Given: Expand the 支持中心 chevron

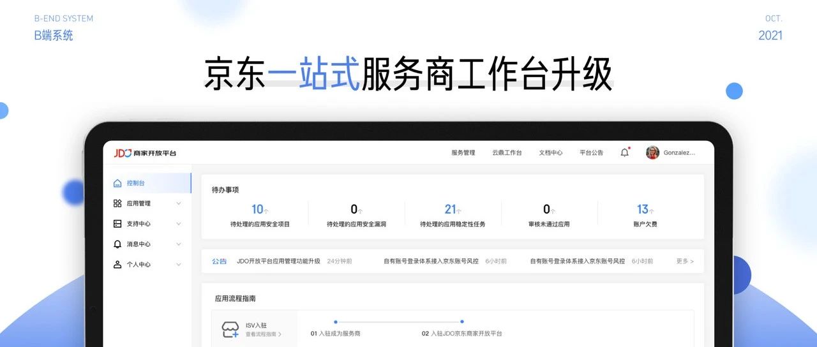Looking at the screenshot, I should [x=179, y=224].
